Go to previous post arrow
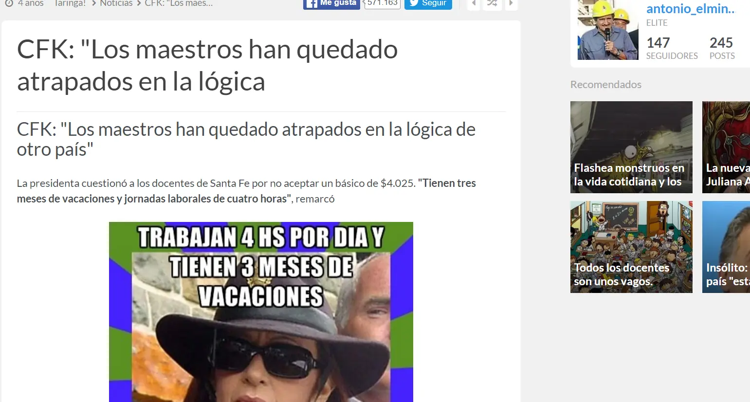 [474, 4]
